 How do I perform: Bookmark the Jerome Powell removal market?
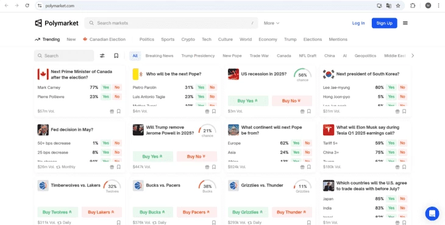pyautogui.click(x=214, y=167)
